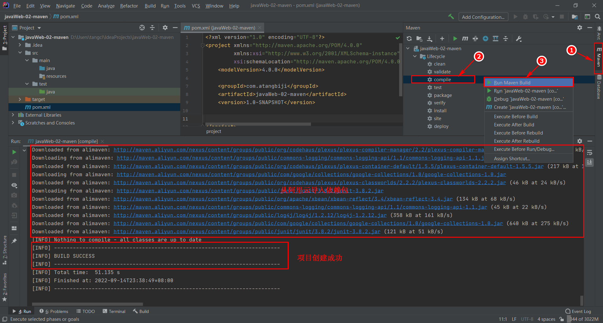Collapse javaWeb-02-maven node in Maven panel
This screenshot has height=323, width=603.
click(x=408, y=48)
